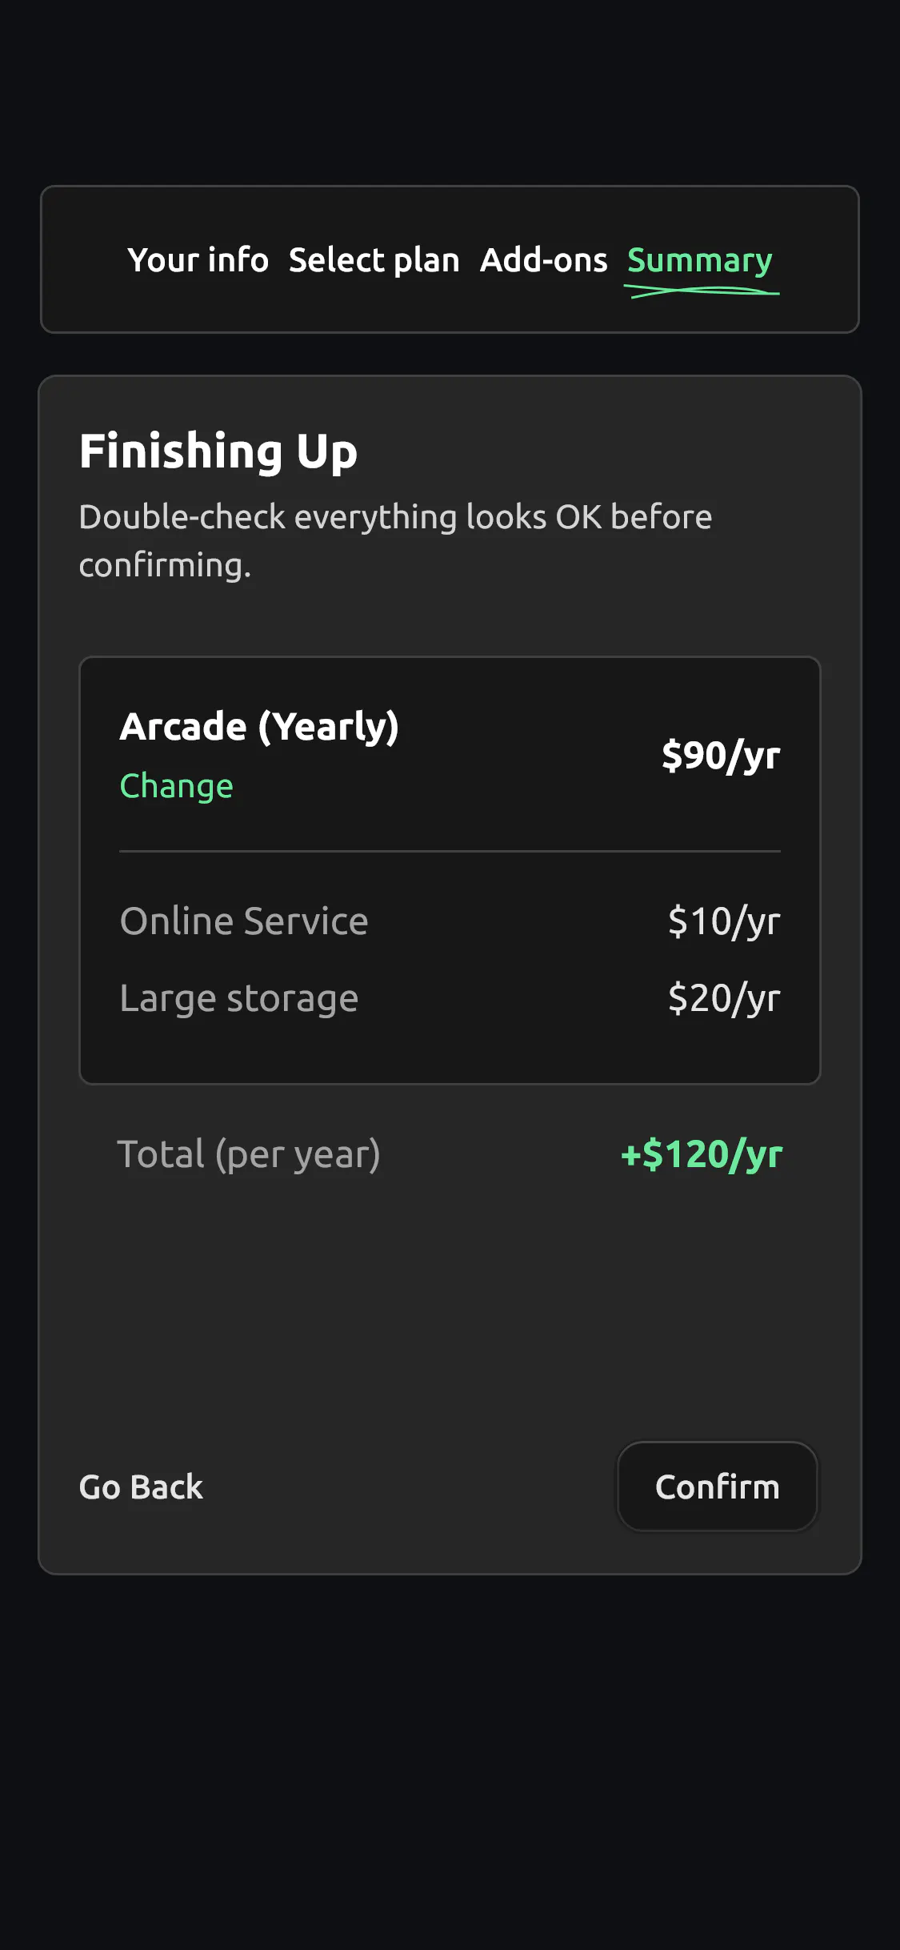Click the Arcade (Yearly) plan name
This screenshot has width=900, height=1950.
tap(259, 727)
